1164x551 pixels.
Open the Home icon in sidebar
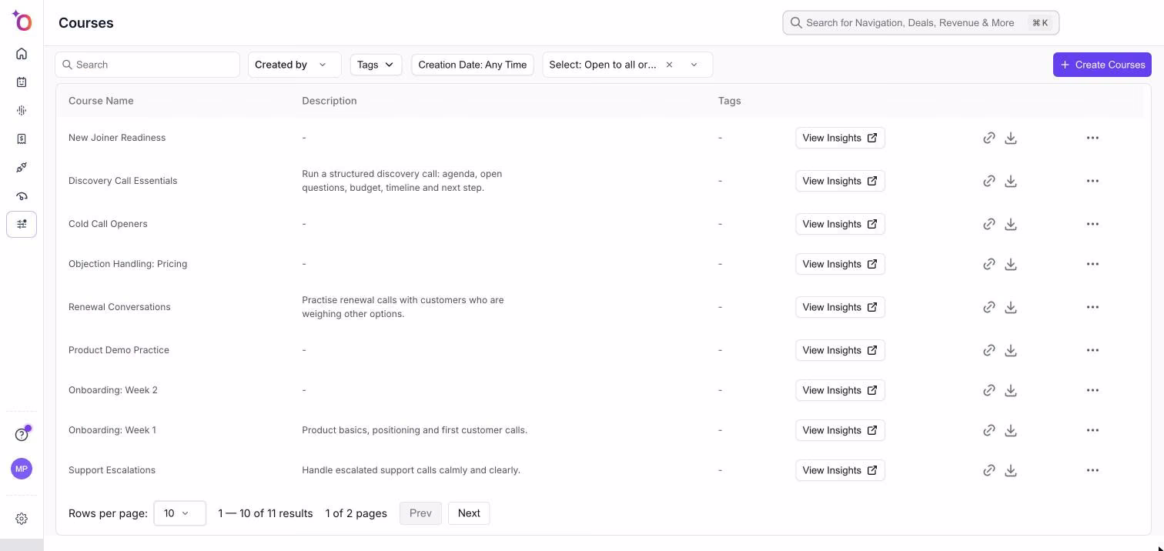coord(22,54)
